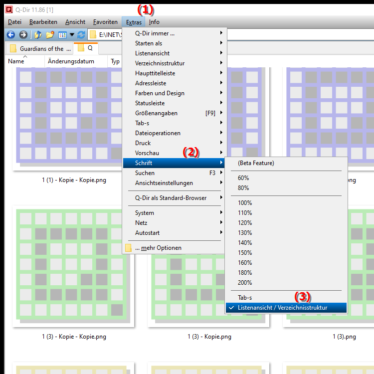Set font size to 150%
374x374 pixels.
coord(286,253)
